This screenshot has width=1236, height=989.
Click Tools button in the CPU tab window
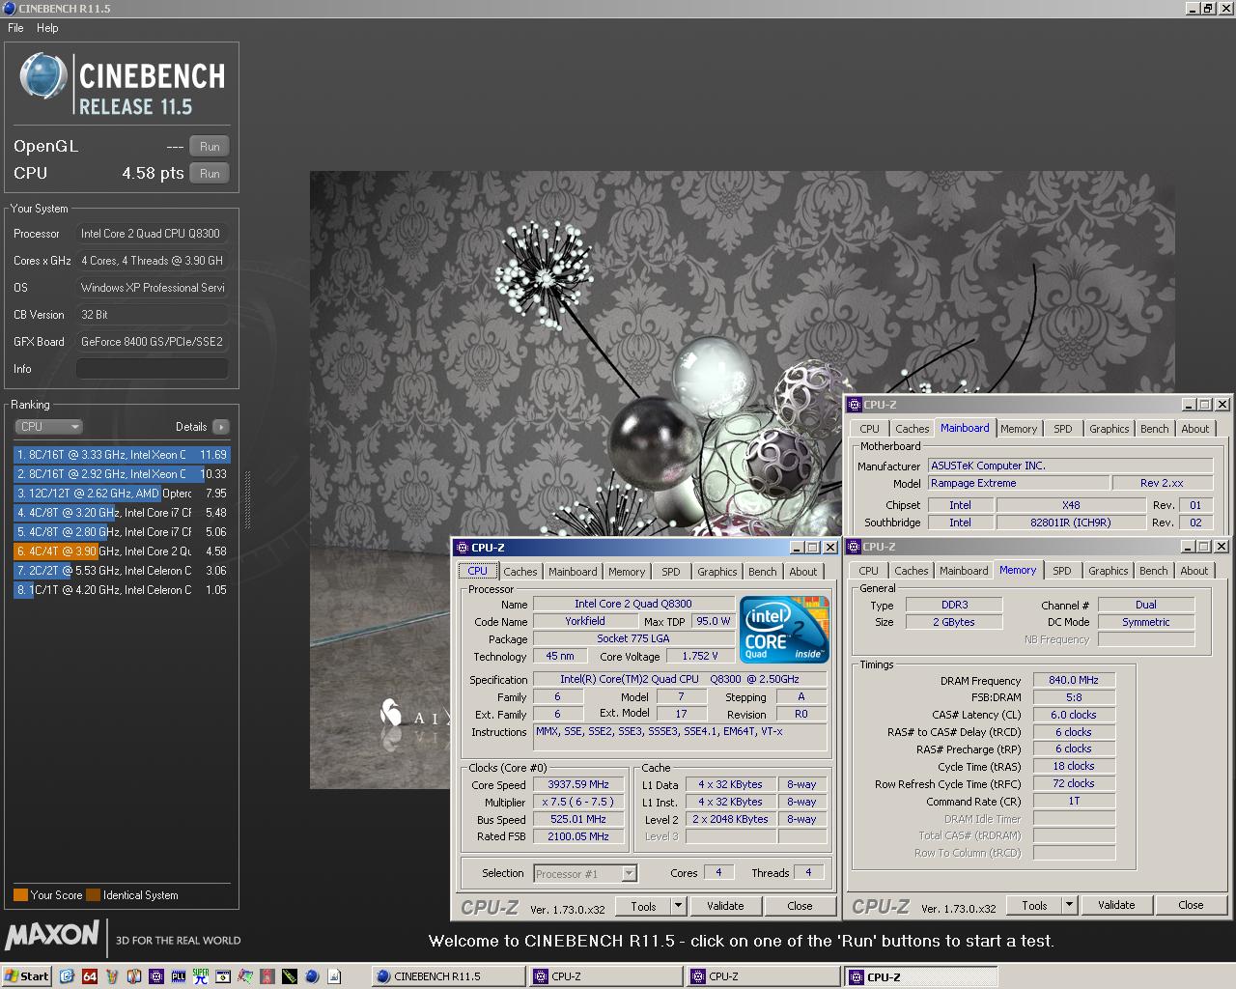[643, 906]
